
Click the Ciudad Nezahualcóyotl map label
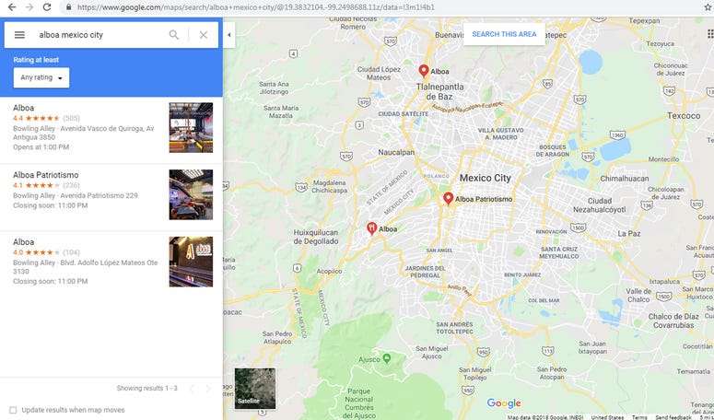(599, 205)
